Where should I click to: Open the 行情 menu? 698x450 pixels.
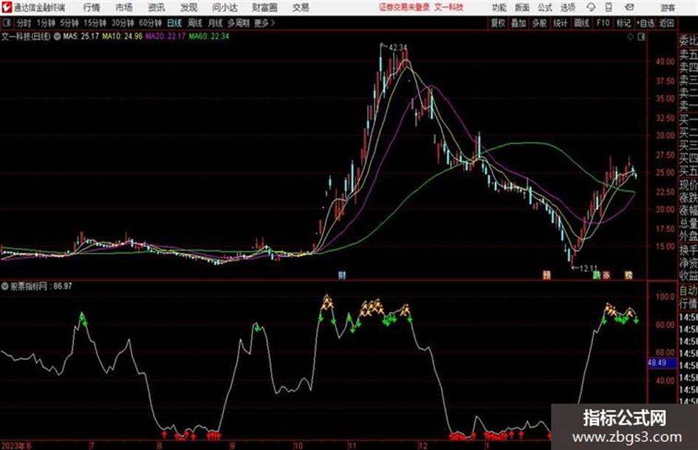pos(92,7)
